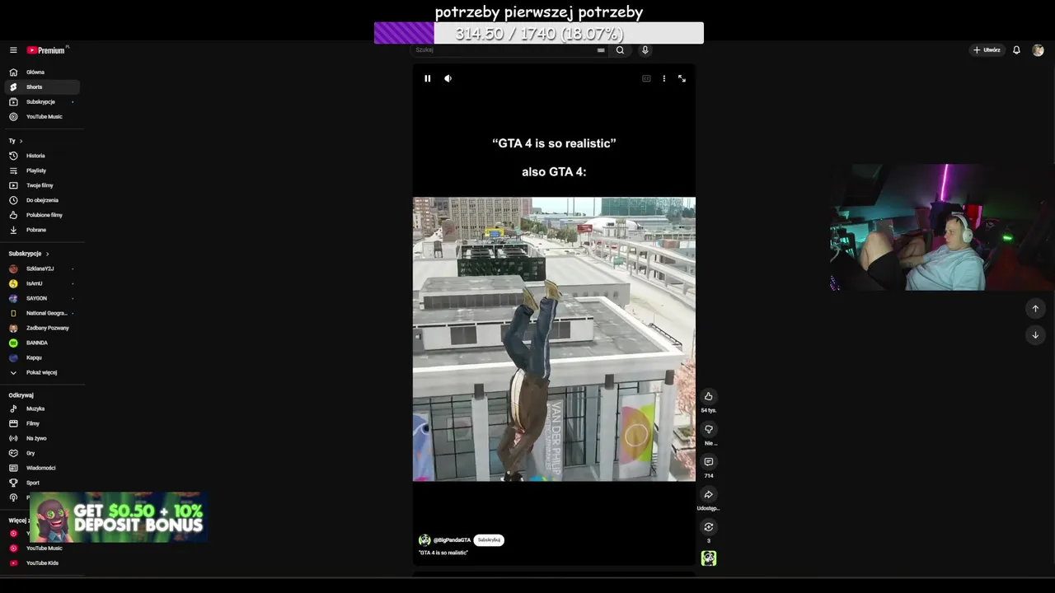Open YouTube Kids link

42,563
